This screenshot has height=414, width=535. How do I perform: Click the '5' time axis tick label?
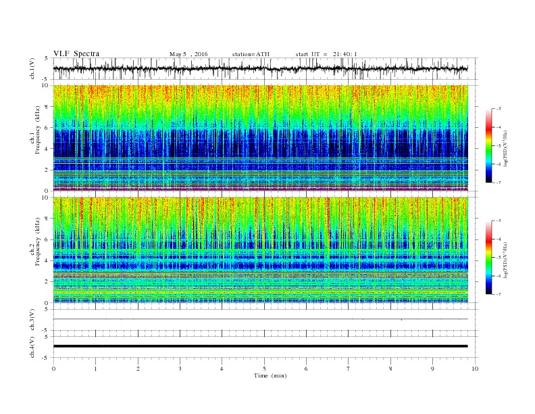click(264, 369)
